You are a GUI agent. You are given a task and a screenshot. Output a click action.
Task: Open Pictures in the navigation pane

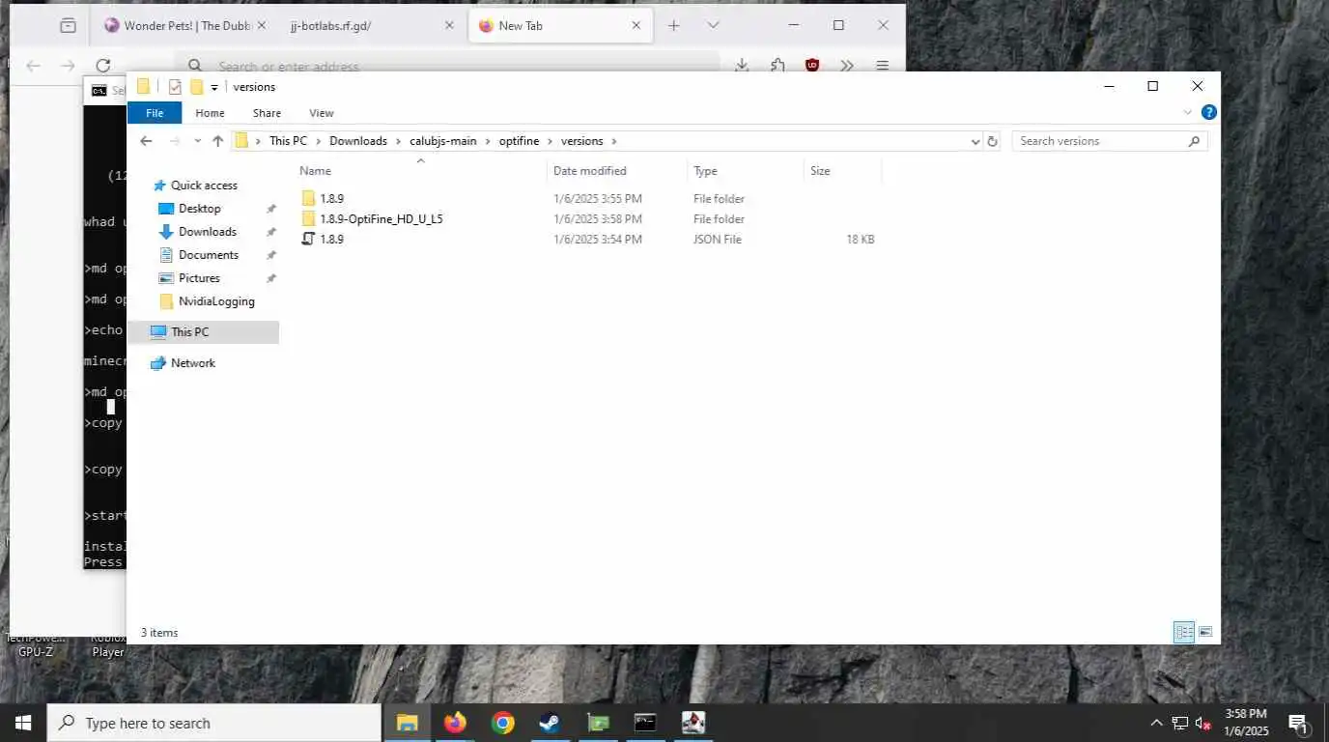click(x=199, y=278)
